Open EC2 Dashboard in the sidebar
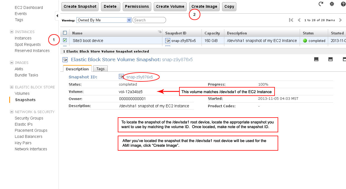 [x=29, y=8]
